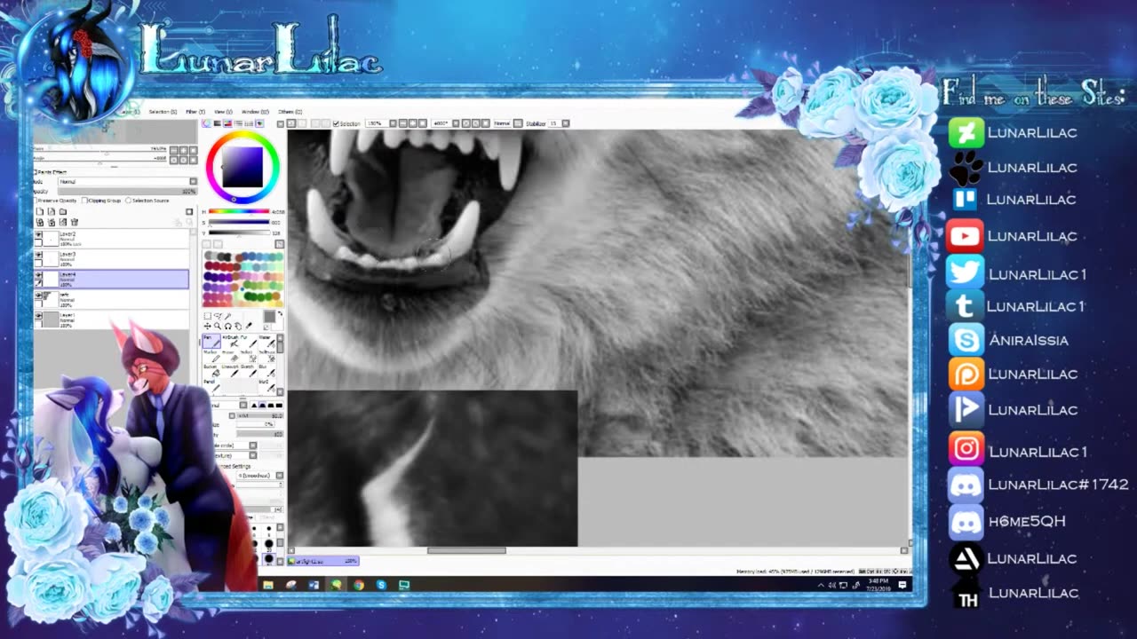1137x639 pixels.
Task: Adjust the Saturation slider
Action: point(238,222)
